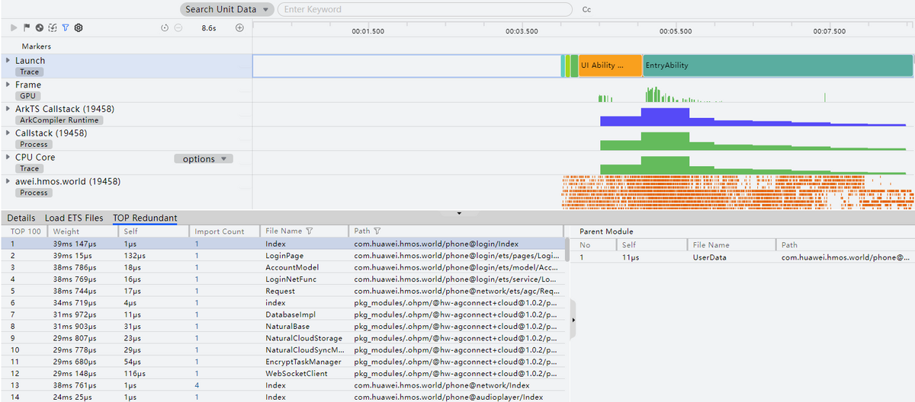Filter by the File Name column icon
Screen dimensions: 915x402
[x=309, y=231]
